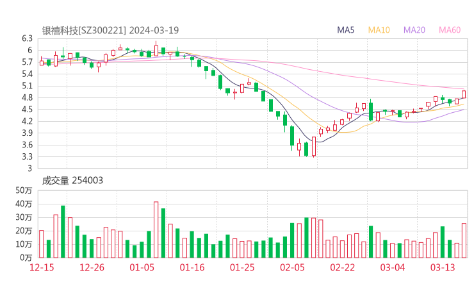Click the 02-05 date axis label
Image resolution: width=474 pixels, height=282 pixels.
(292, 267)
